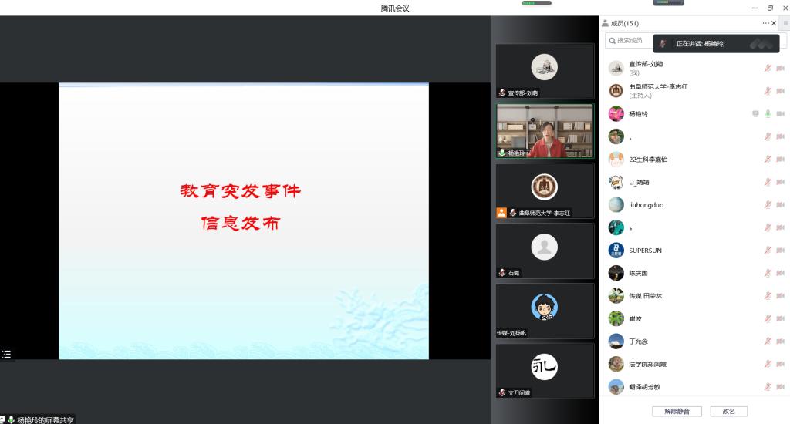Click the green audio level bar at top
790x424 pixels.
[x=536, y=3]
